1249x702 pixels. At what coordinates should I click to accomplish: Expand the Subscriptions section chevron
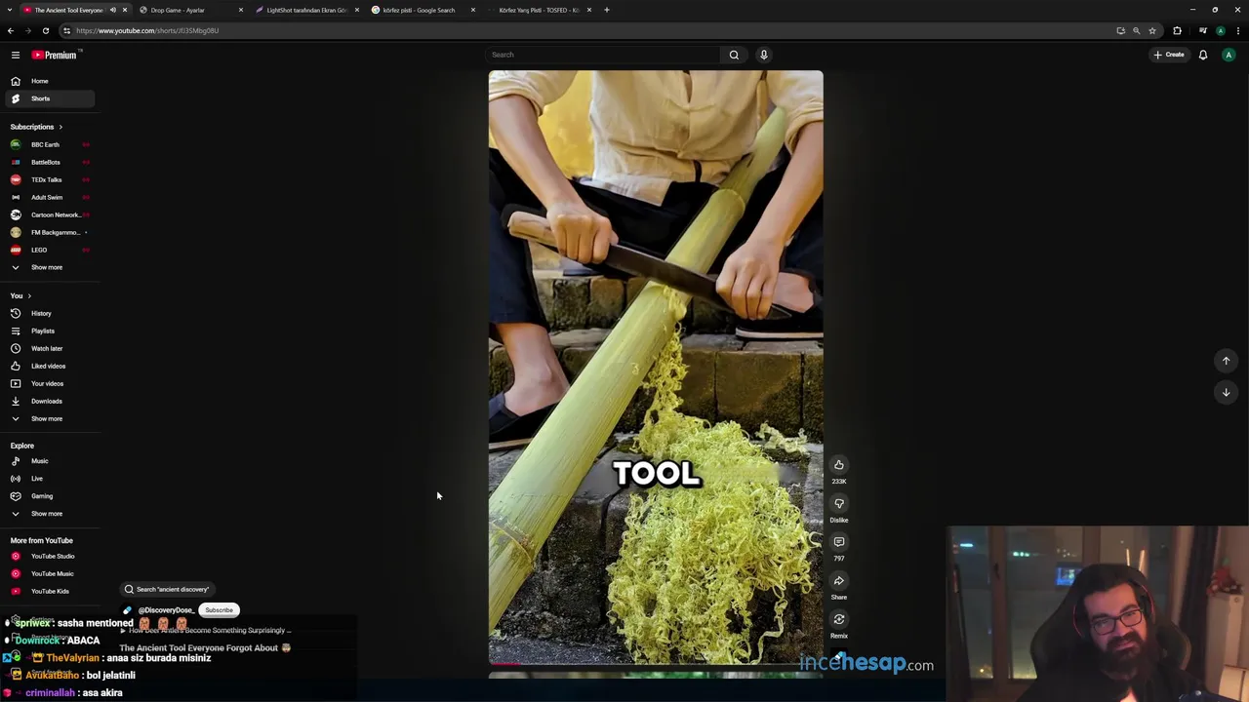[60, 127]
